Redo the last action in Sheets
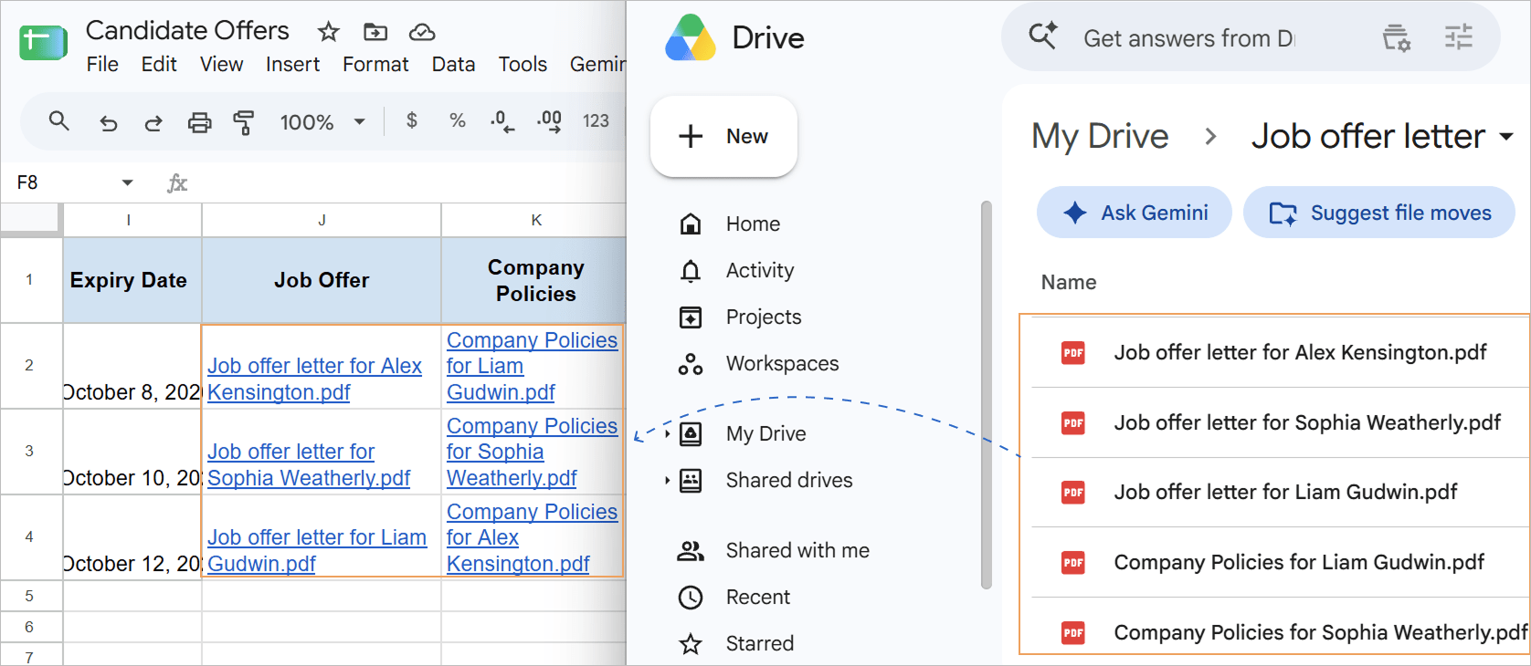Screen dimensions: 1531x666 coord(153,122)
